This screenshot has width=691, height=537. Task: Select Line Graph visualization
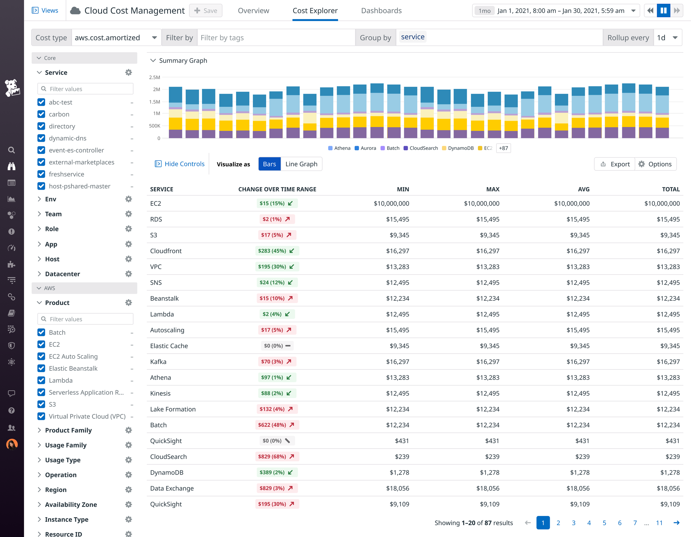[301, 164]
